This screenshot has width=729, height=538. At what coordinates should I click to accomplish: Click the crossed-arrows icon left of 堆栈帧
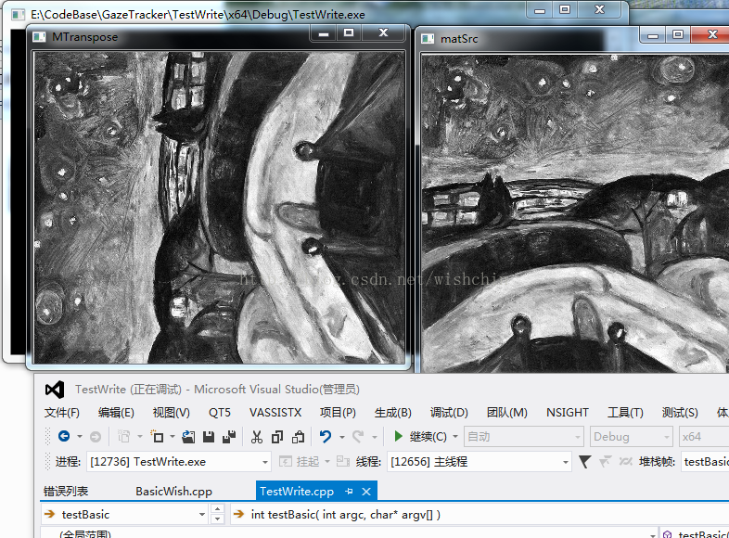(x=626, y=461)
